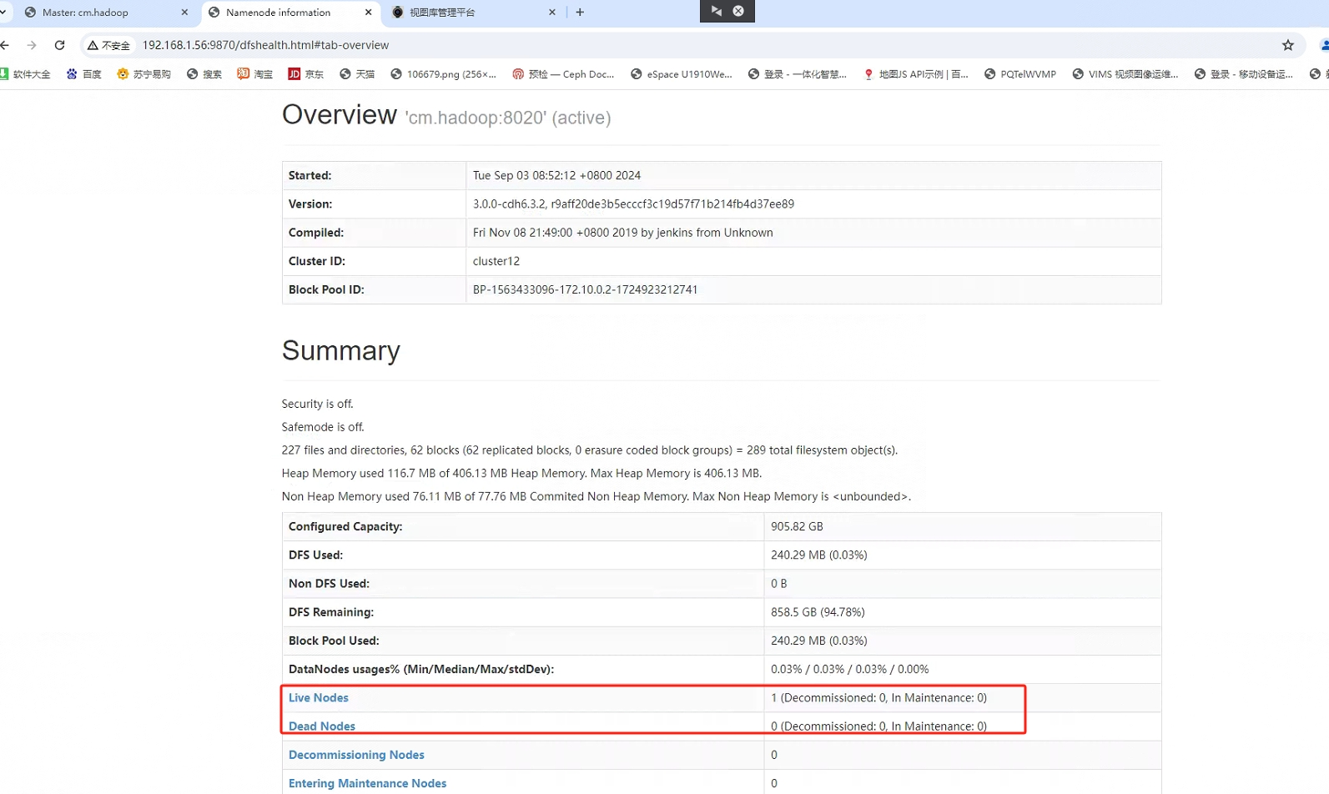The image size is (1329, 794).
Task: Click the DataNodes usages% value
Action: pyautogui.click(x=850, y=669)
